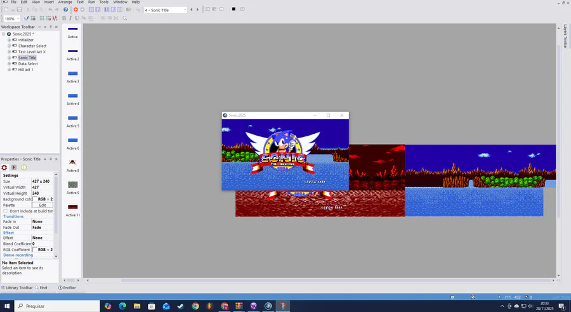Select the Active 5 object
The width and height of the screenshot is (571, 312).
(x=72, y=121)
